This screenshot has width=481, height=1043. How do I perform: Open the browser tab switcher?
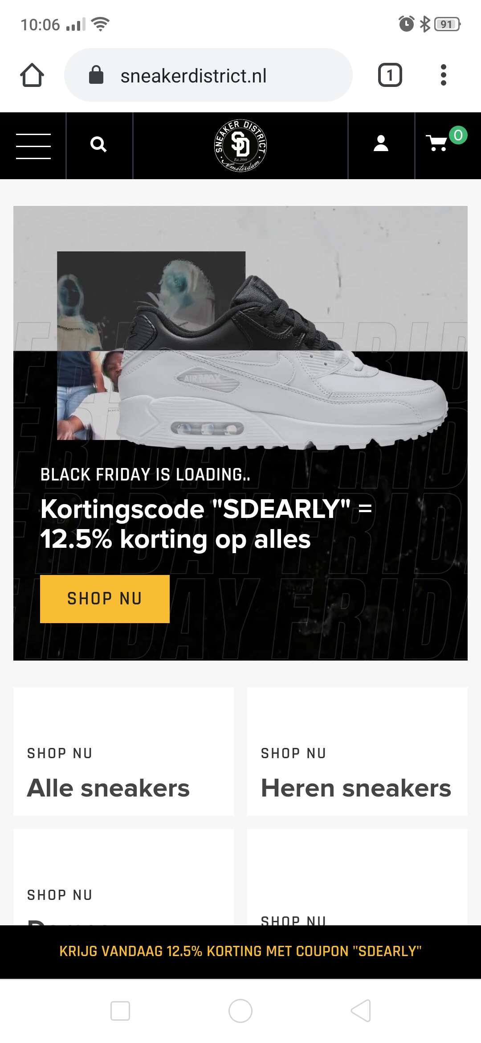(x=390, y=75)
